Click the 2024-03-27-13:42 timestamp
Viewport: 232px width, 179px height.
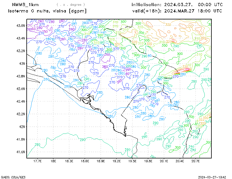pyautogui.click(x=212, y=177)
